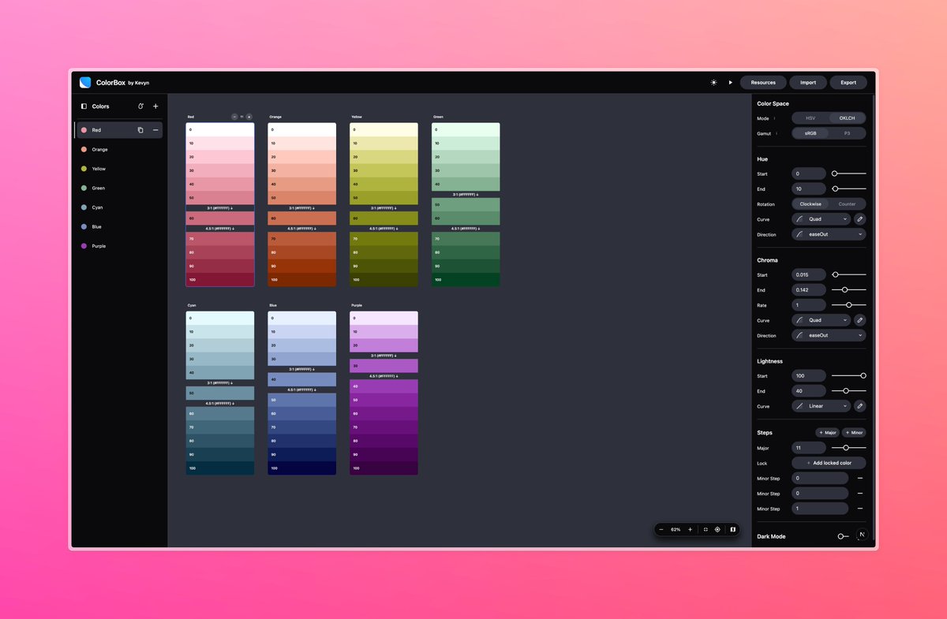947x619 pixels.
Task: Click the Chroma Rate input field
Action: [809, 305]
